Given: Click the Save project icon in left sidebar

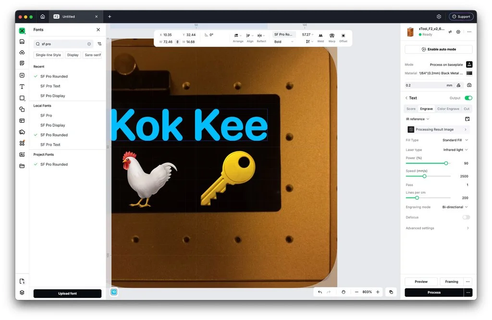Looking at the screenshot, I should point(22,41).
